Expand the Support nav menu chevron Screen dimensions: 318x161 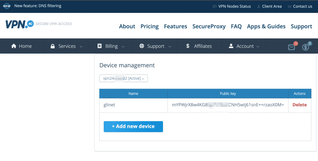[x=170, y=47]
